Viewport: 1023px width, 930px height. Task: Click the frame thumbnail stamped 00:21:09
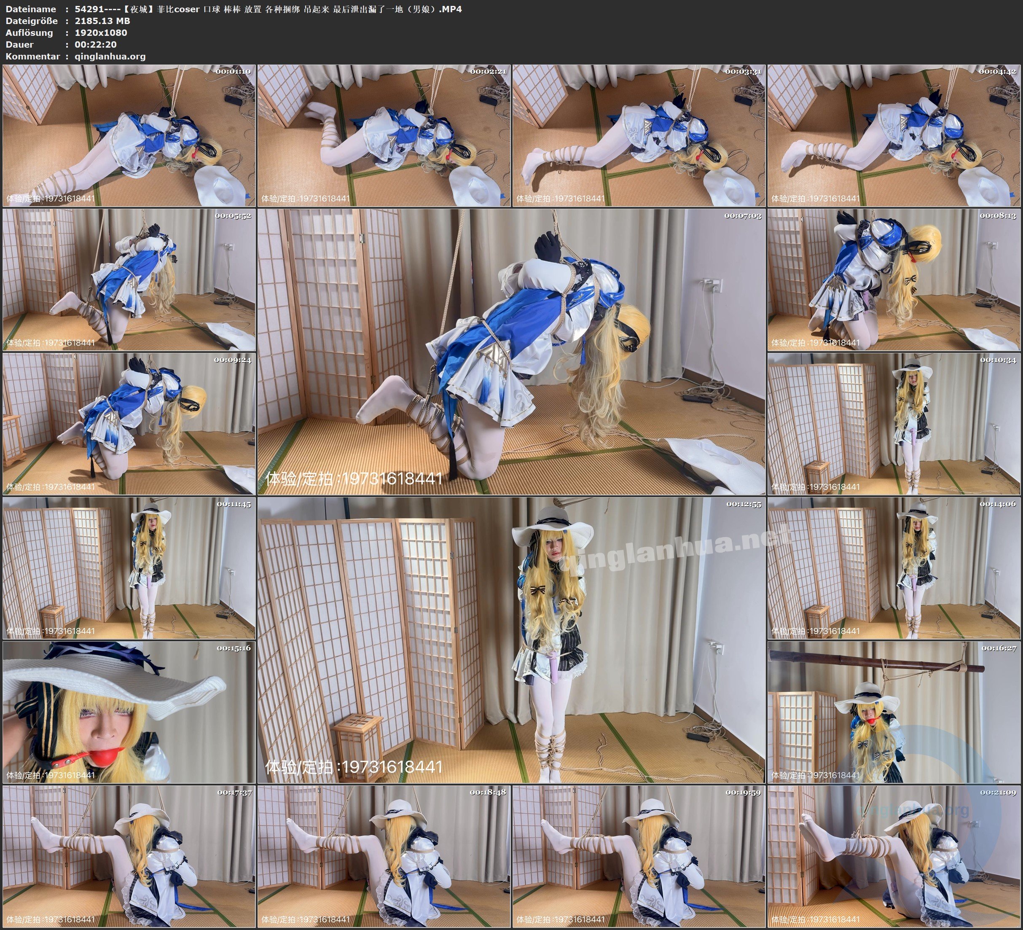894,856
